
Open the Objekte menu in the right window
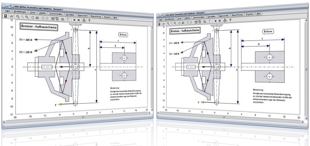[187, 18]
